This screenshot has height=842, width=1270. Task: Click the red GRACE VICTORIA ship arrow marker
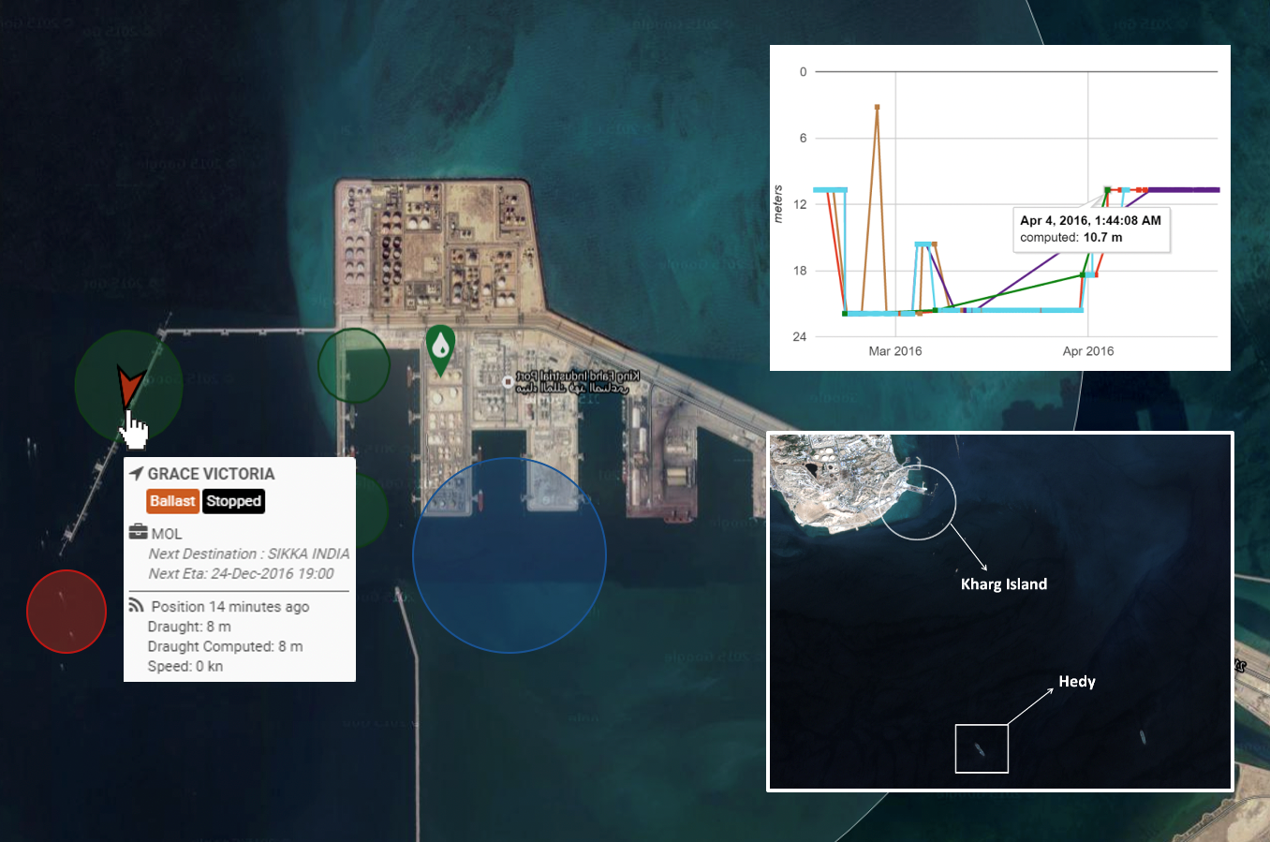pos(129,387)
